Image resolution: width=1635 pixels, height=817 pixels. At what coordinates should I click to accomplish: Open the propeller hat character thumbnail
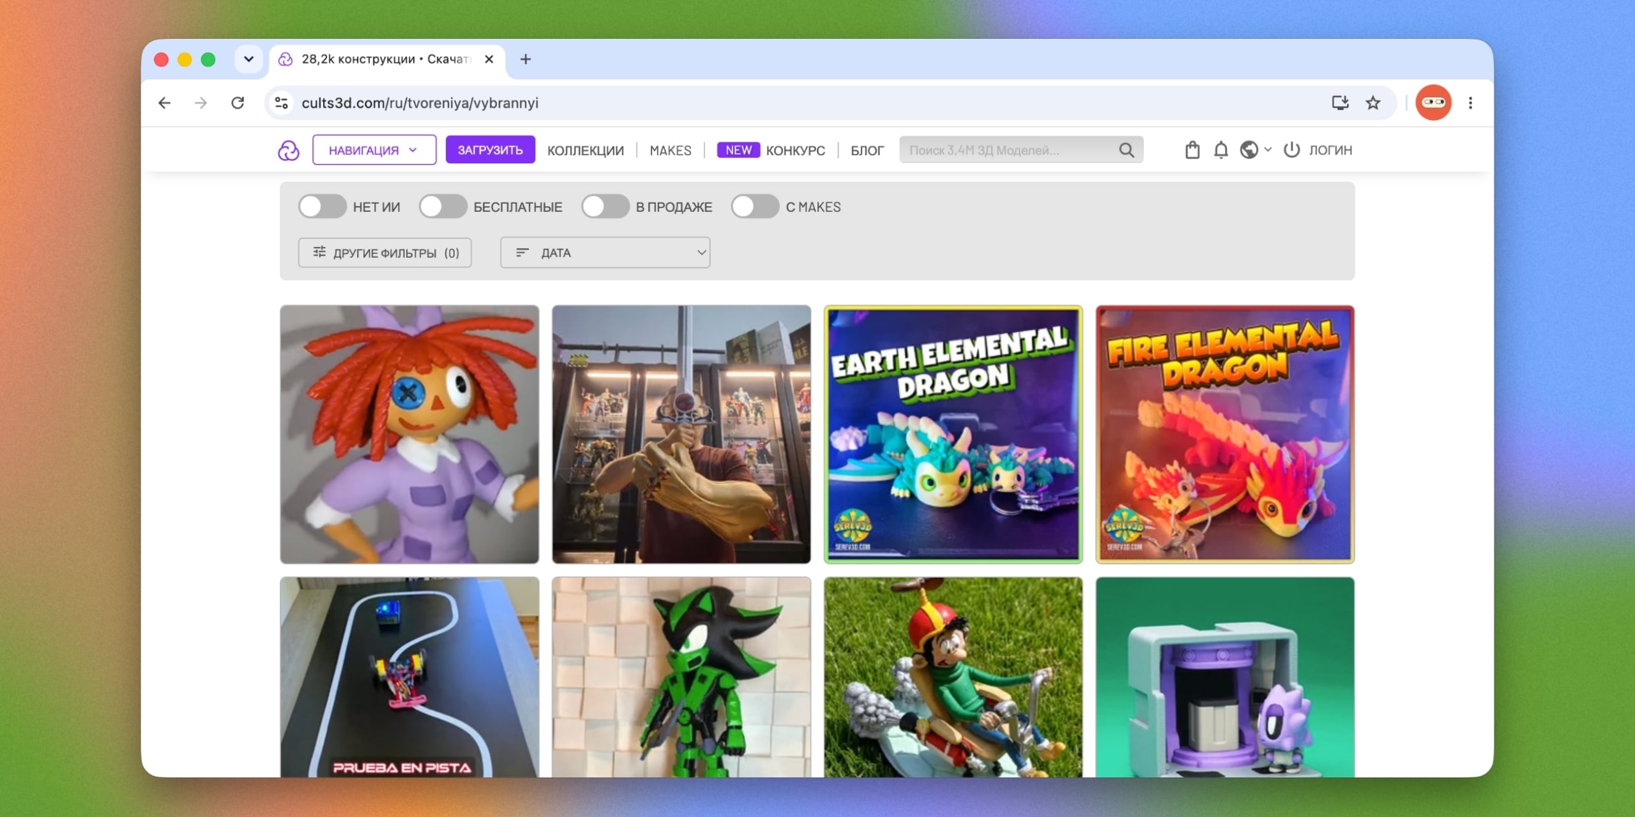pyautogui.click(x=954, y=677)
